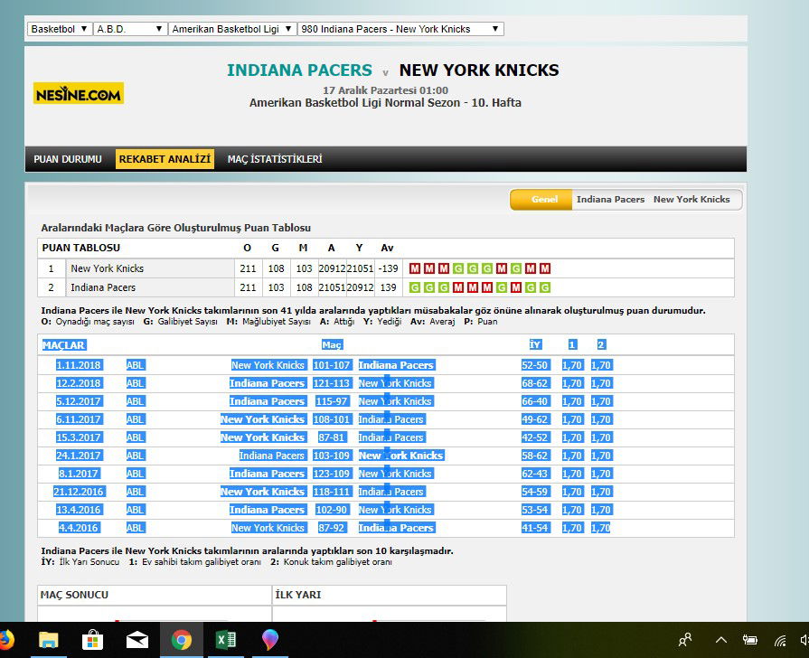The width and height of the screenshot is (809, 658).
Task: Click Indiana Pacers in the standings table
Action: coord(103,287)
